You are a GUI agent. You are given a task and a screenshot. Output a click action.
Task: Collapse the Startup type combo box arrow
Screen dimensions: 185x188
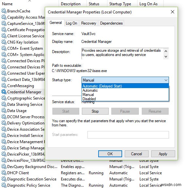pyautogui.click(x=166, y=80)
